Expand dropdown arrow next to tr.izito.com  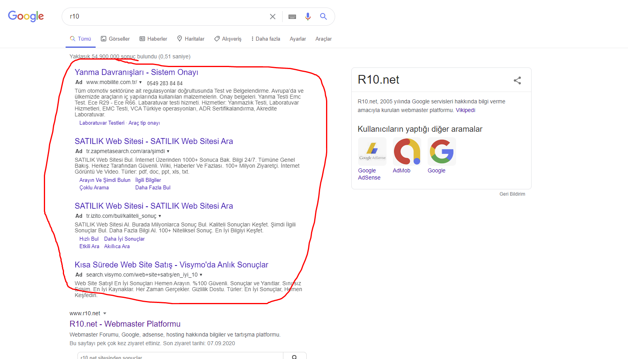pyautogui.click(x=160, y=216)
